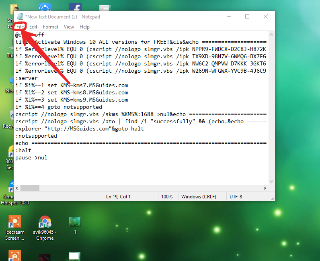Open the Format menu
Screen dimensions: 320x261
(x=51, y=27)
